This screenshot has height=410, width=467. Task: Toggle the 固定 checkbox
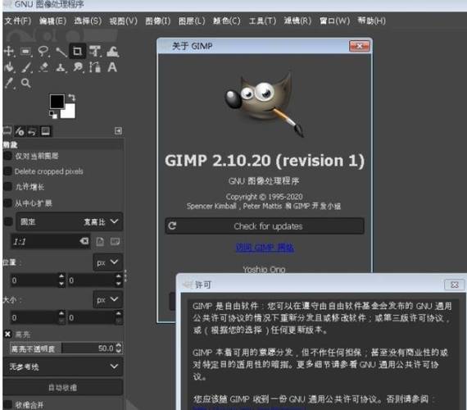coord(8,221)
